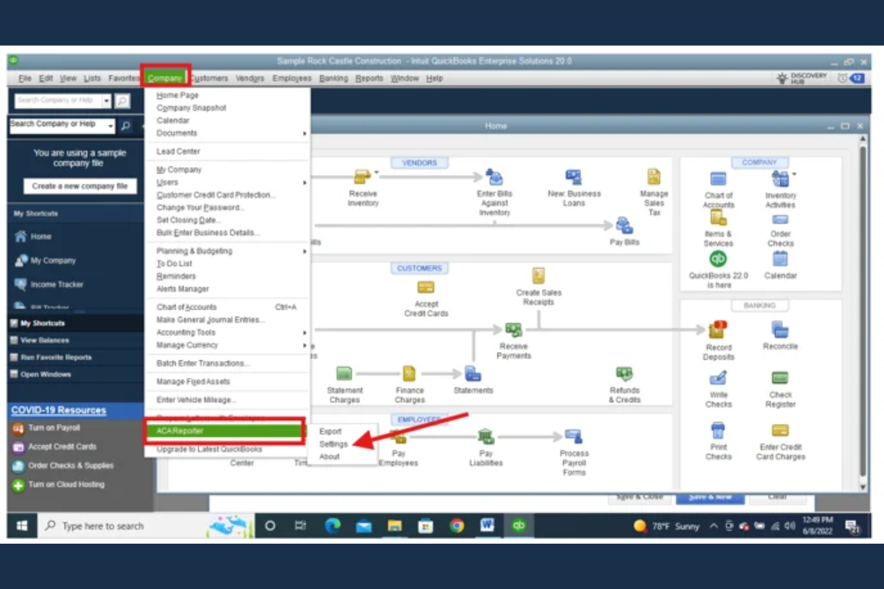Choose Make General Journal Entries menu item
The width and height of the screenshot is (884, 589).
pos(209,320)
